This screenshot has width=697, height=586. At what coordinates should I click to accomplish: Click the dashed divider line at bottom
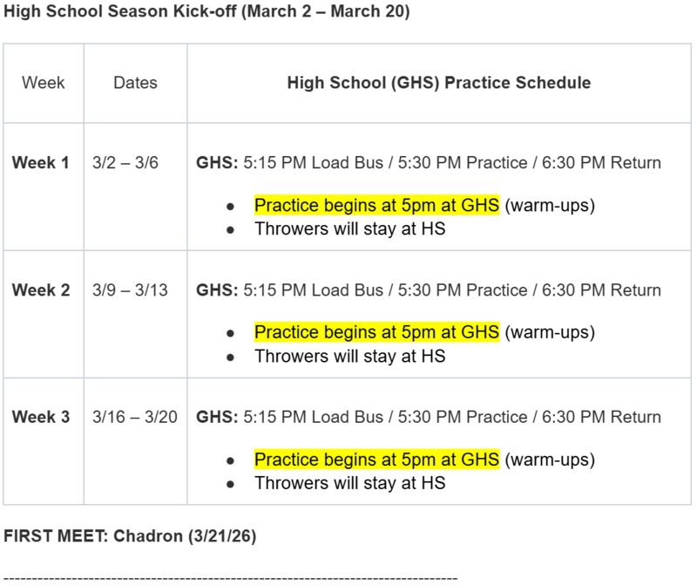(231, 578)
